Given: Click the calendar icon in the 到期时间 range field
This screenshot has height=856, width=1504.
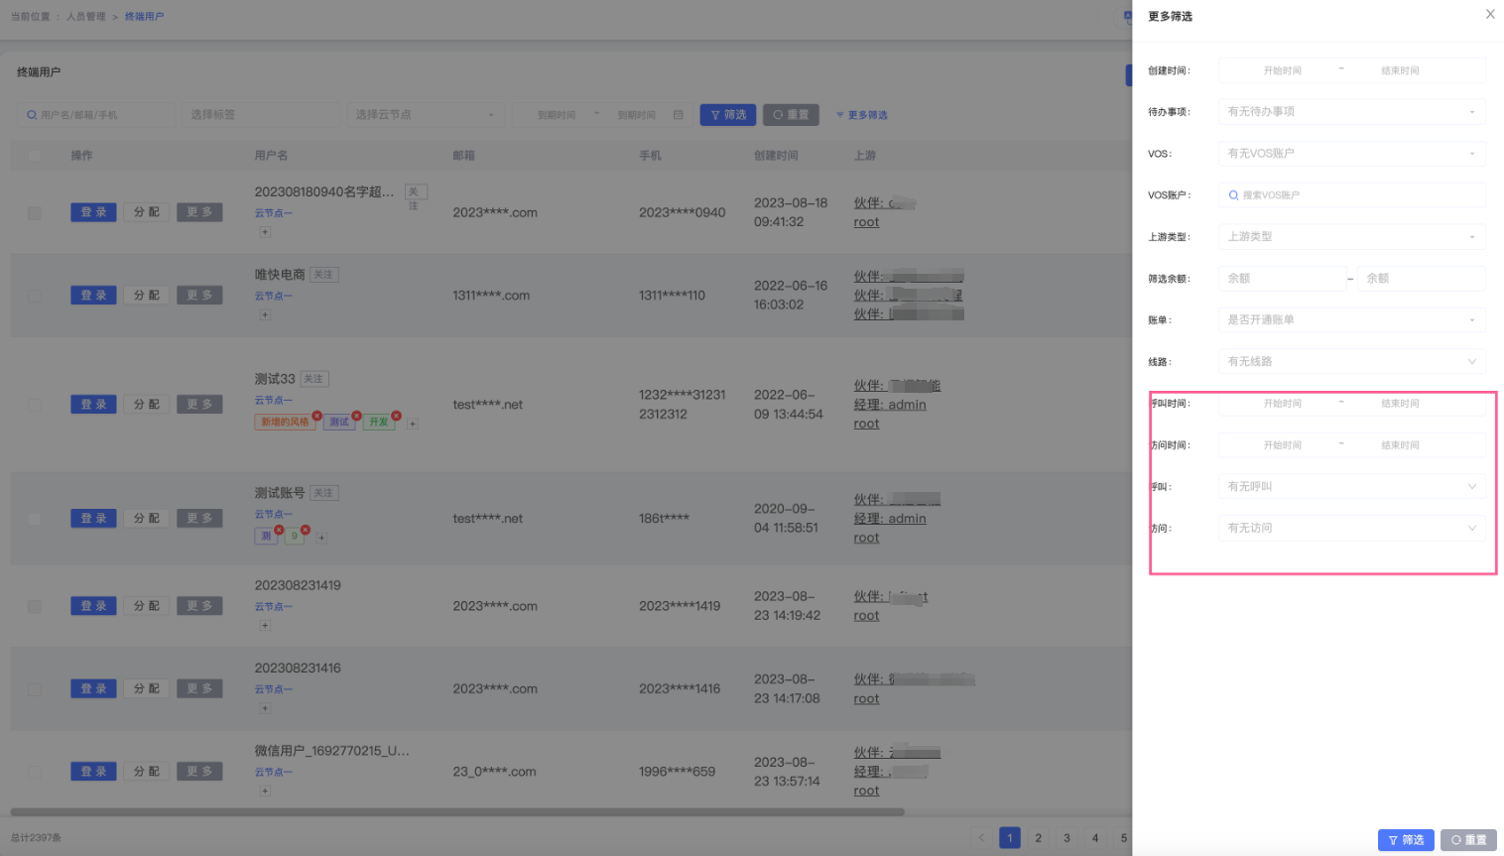Looking at the screenshot, I should point(679,115).
